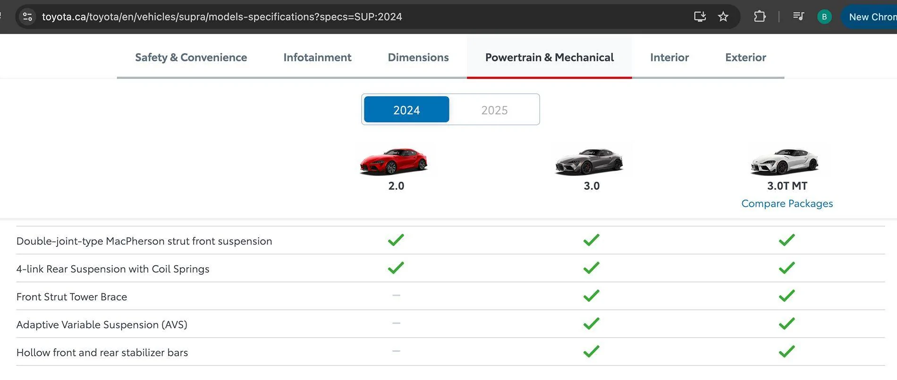Screen dimensions: 897x380
Task: Click the 3.0T MT checkmark for Front Strut Tower Brace
Action: point(787,296)
